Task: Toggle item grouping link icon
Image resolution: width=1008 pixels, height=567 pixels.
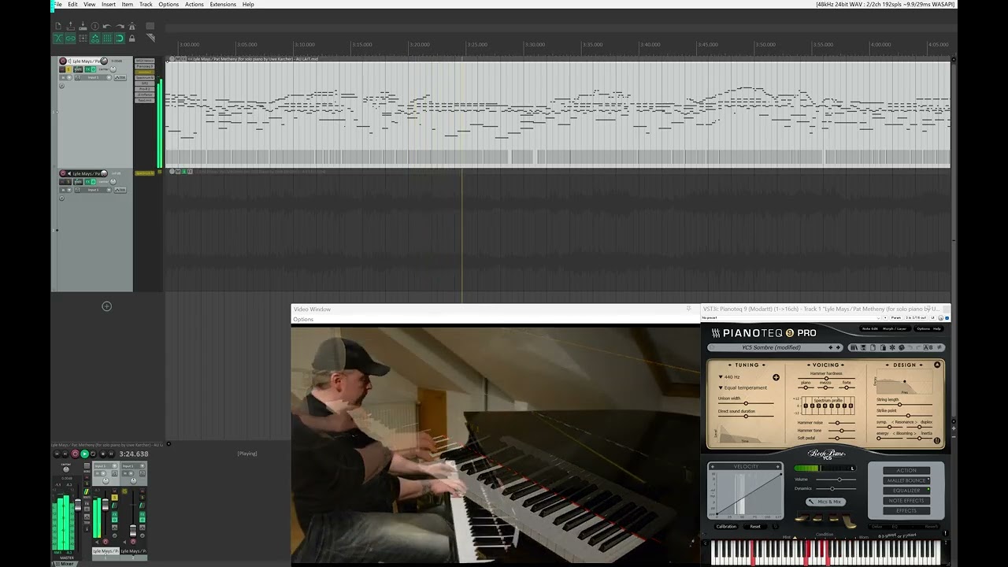Action: 70,38
